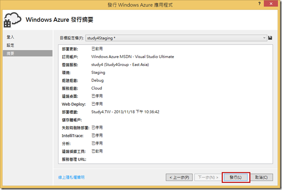Click the 'Debug' build configuration value
Viewport: 282px width, 190px height.
click(x=97, y=80)
